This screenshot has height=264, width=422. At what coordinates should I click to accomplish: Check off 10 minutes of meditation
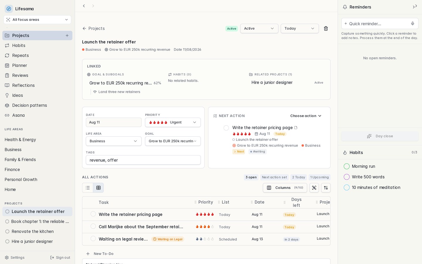347,187
